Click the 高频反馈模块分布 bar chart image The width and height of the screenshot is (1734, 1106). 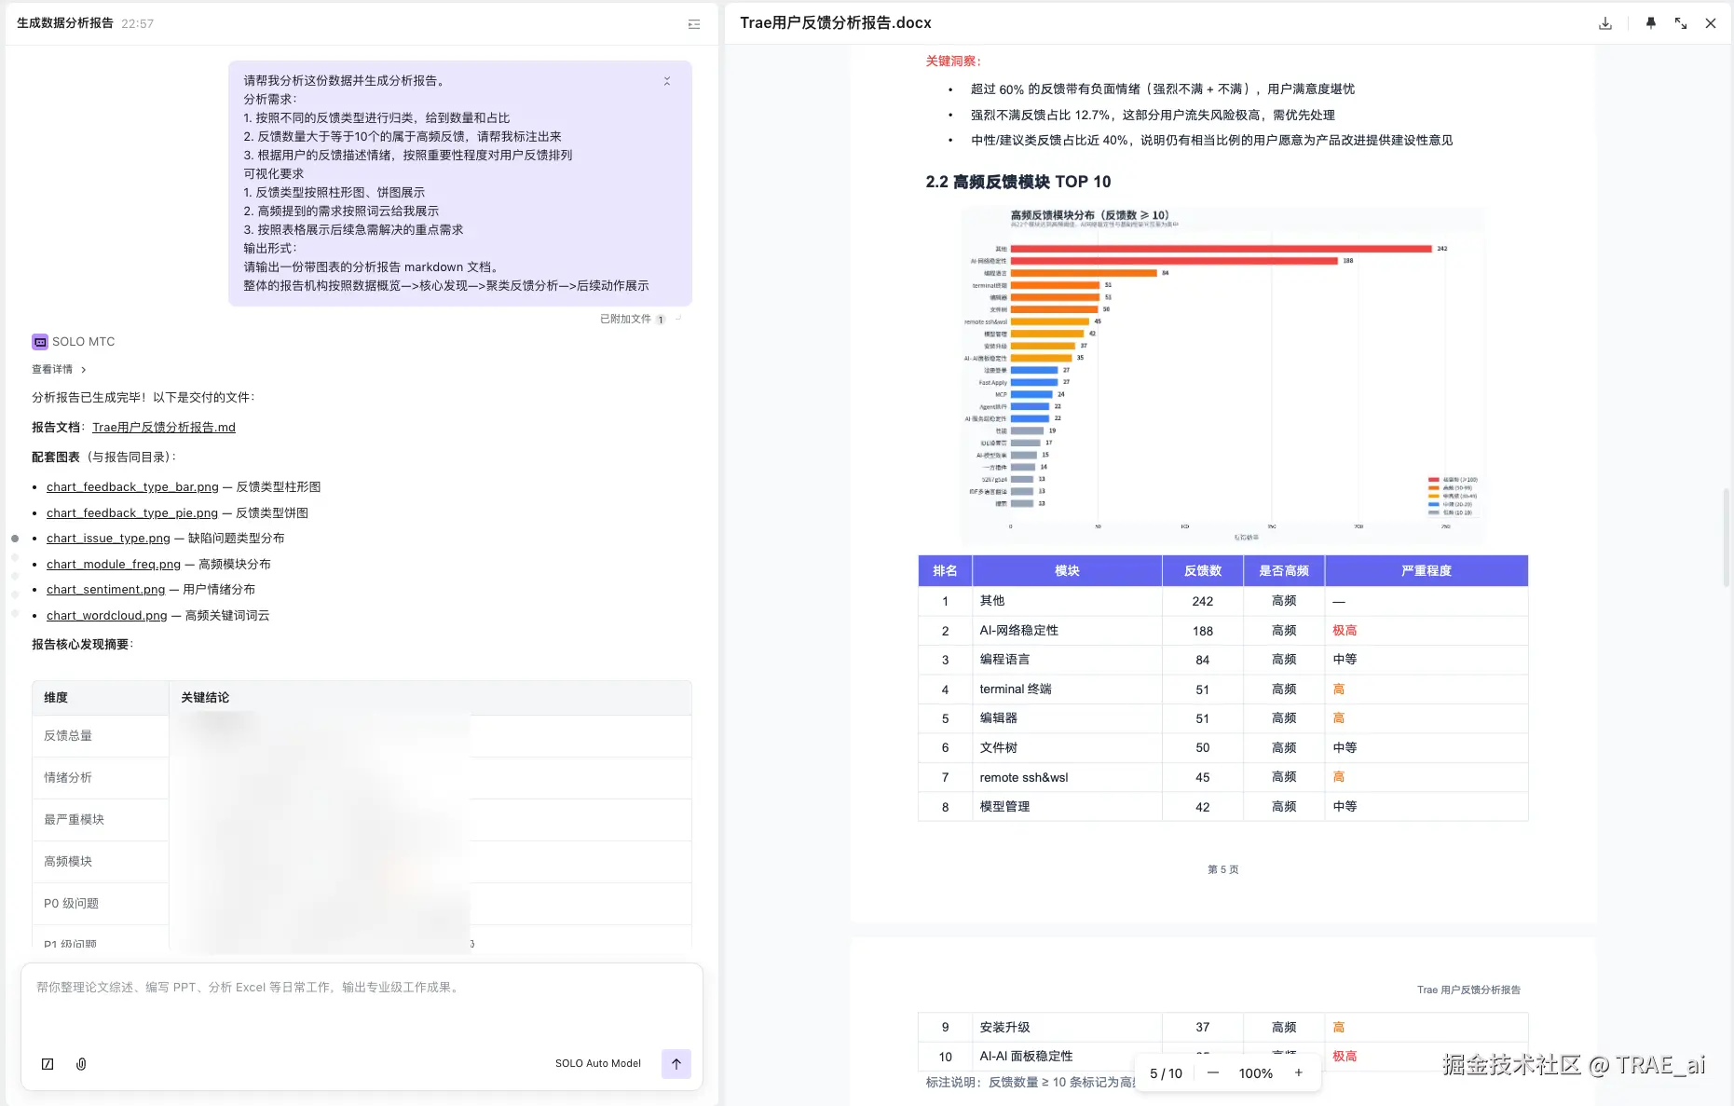(1222, 375)
